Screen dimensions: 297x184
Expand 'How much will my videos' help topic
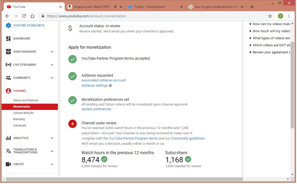click(x=271, y=31)
